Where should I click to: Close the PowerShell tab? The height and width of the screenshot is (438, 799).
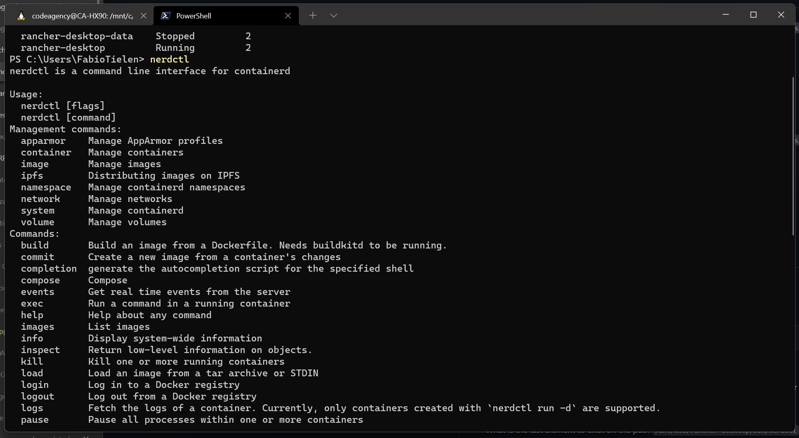click(288, 15)
